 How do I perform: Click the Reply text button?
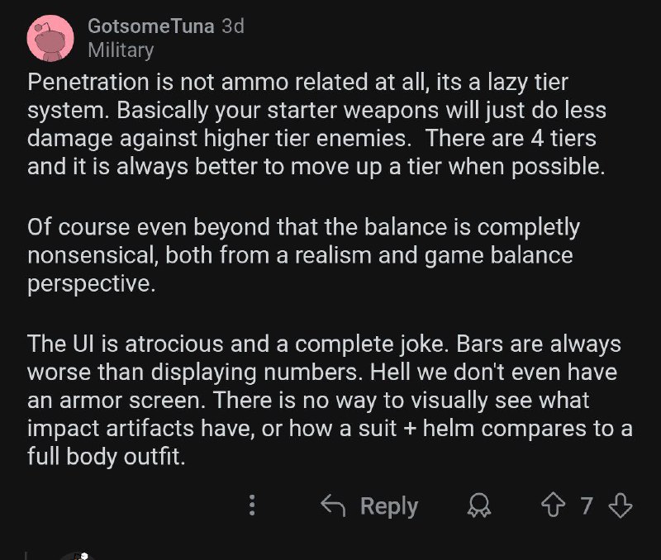pyautogui.click(x=388, y=505)
